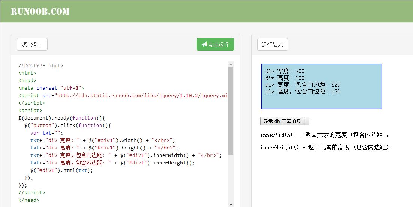Click the paper plane icon on run button
The width and height of the screenshot is (413, 207).
point(204,44)
